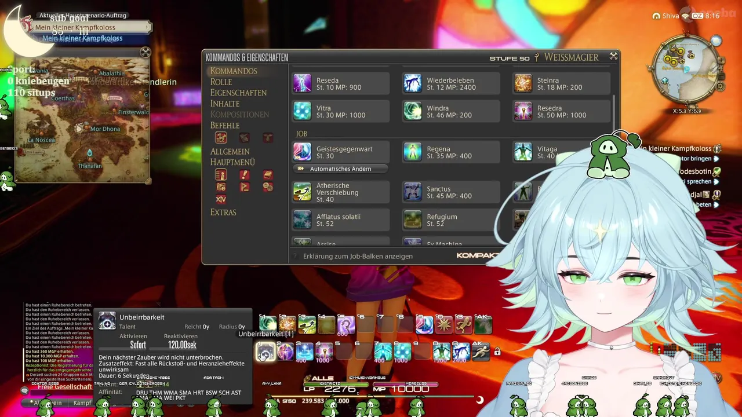The height and width of the screenshot is (417, 742).
Task: Use the hotbar slot 4 action costing 1000 MP
Action: pyautogui.click(x=324, y=351)
